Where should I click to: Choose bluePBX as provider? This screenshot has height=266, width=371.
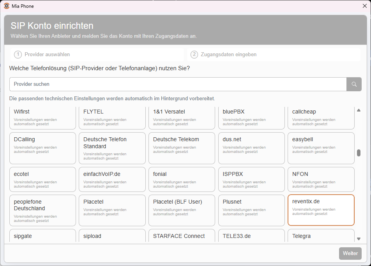coord(251,118)
